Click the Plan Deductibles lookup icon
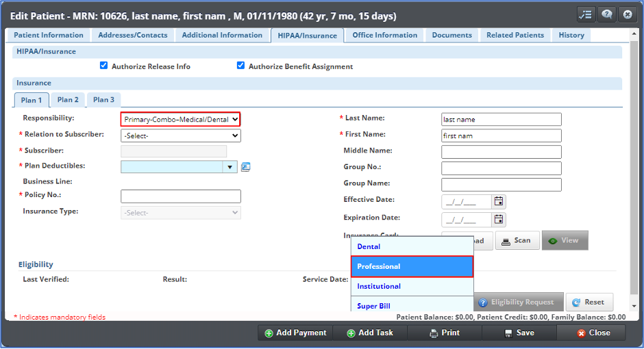Viewport: 644px width, 349px height. (x=246, y=166)
